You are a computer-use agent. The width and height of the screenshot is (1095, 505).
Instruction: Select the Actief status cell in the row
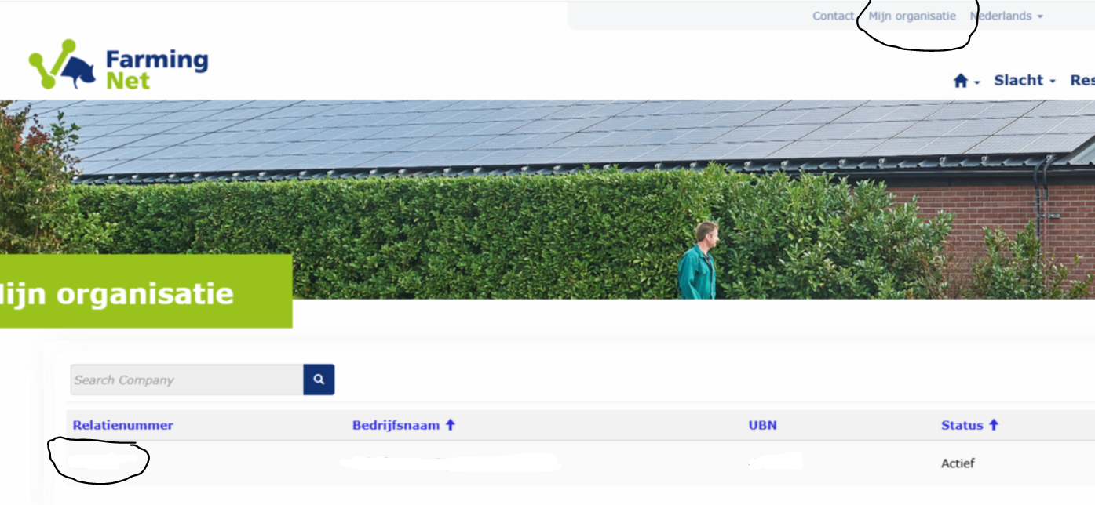tap(958, 463)
